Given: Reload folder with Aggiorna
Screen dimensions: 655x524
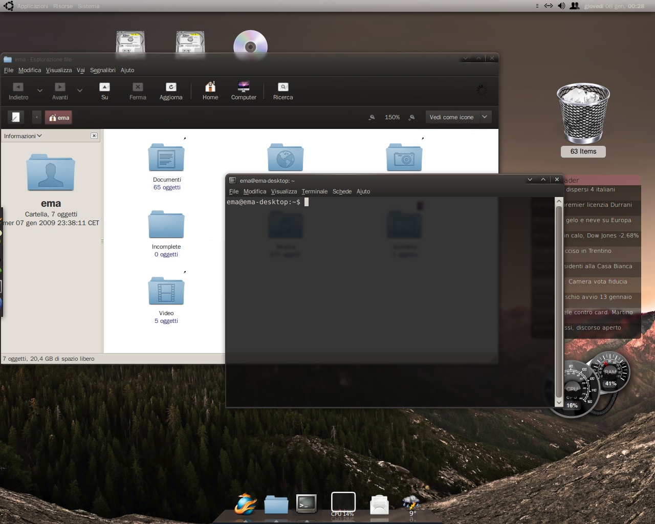Looking at the screenshot, I should [171, 92].
